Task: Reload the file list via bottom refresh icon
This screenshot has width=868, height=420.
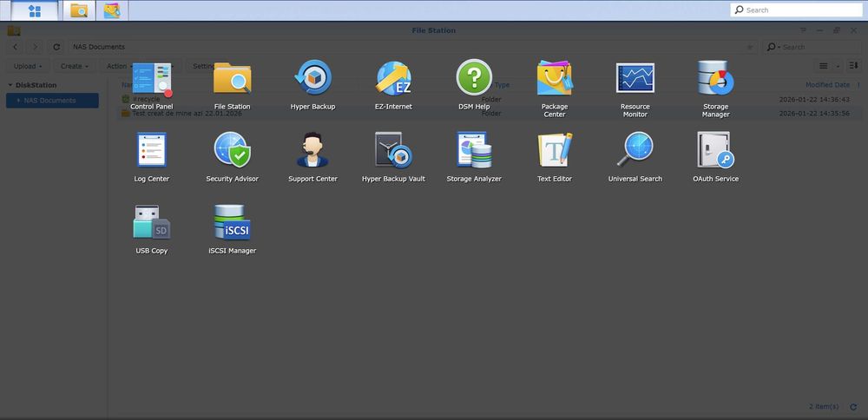Action: coord(853,407)
